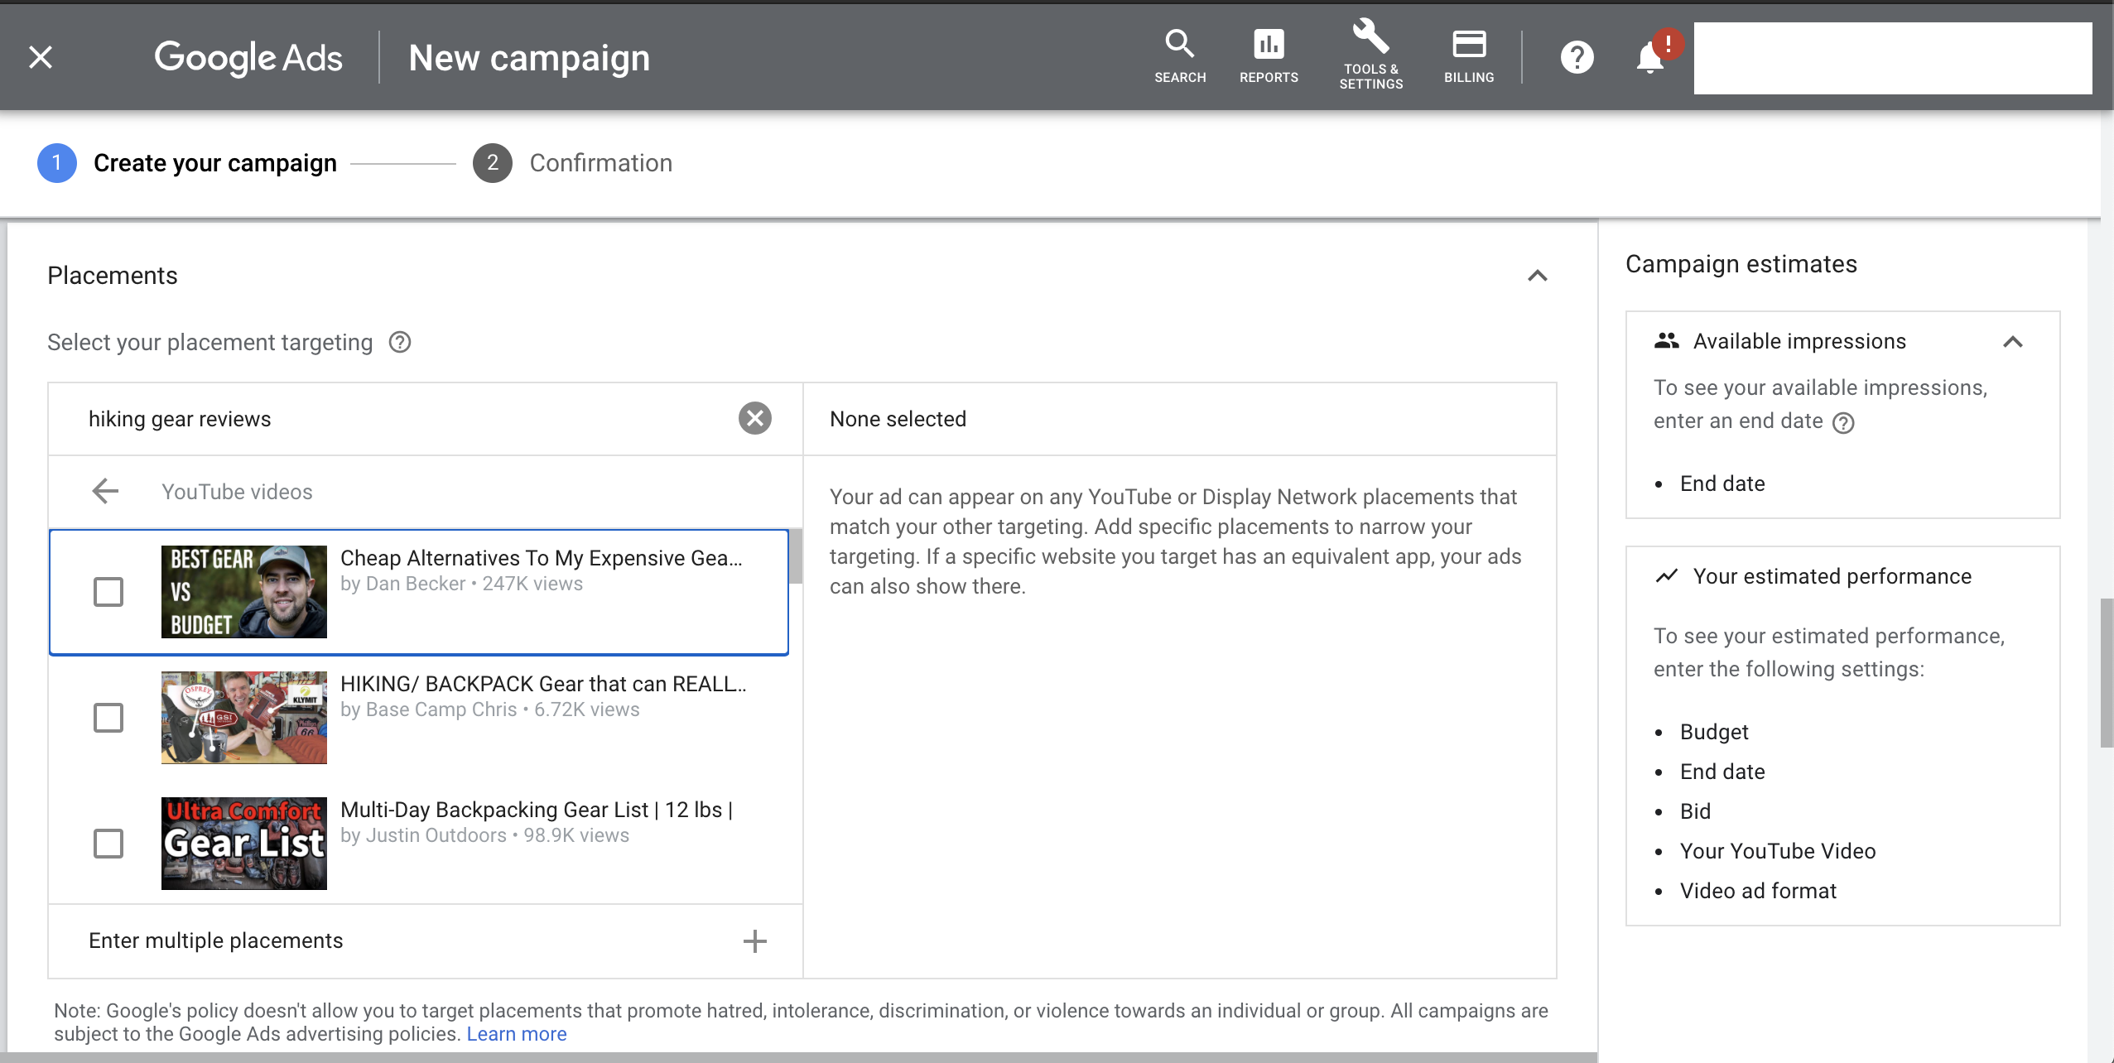Open the Learn more policy link
The image size is (2114, 1063).
(x=516, y=1034)
